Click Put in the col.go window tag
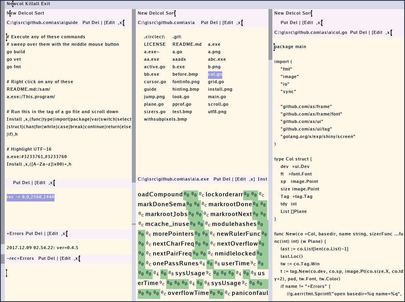 [354, 33]
